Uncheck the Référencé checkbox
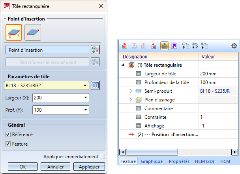The width and height of the screenshot is (240, 174). [8, 134]
